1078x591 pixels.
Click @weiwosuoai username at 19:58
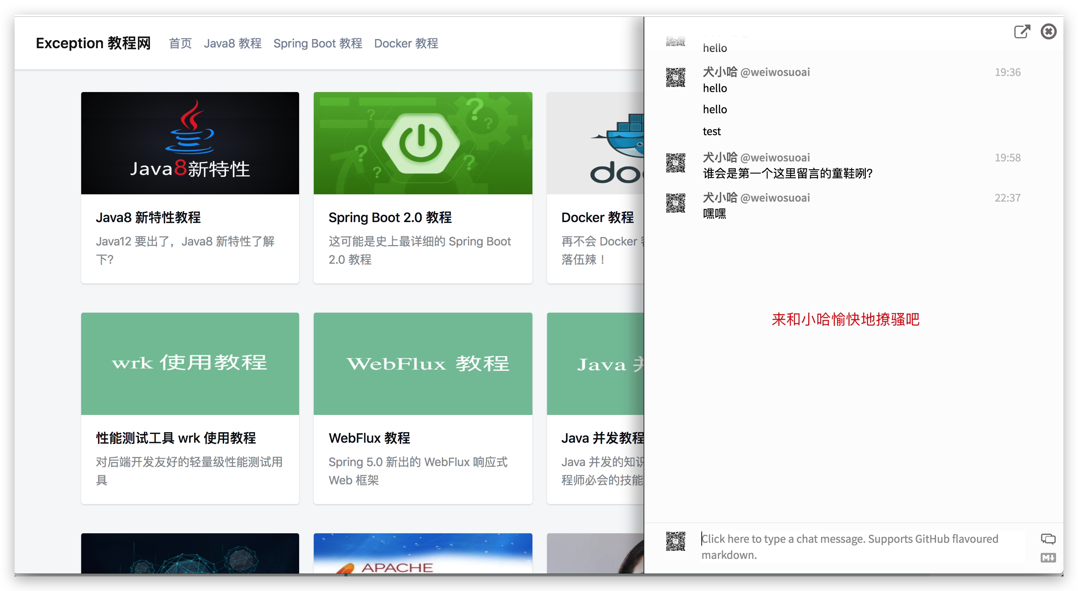click(775, 157)
